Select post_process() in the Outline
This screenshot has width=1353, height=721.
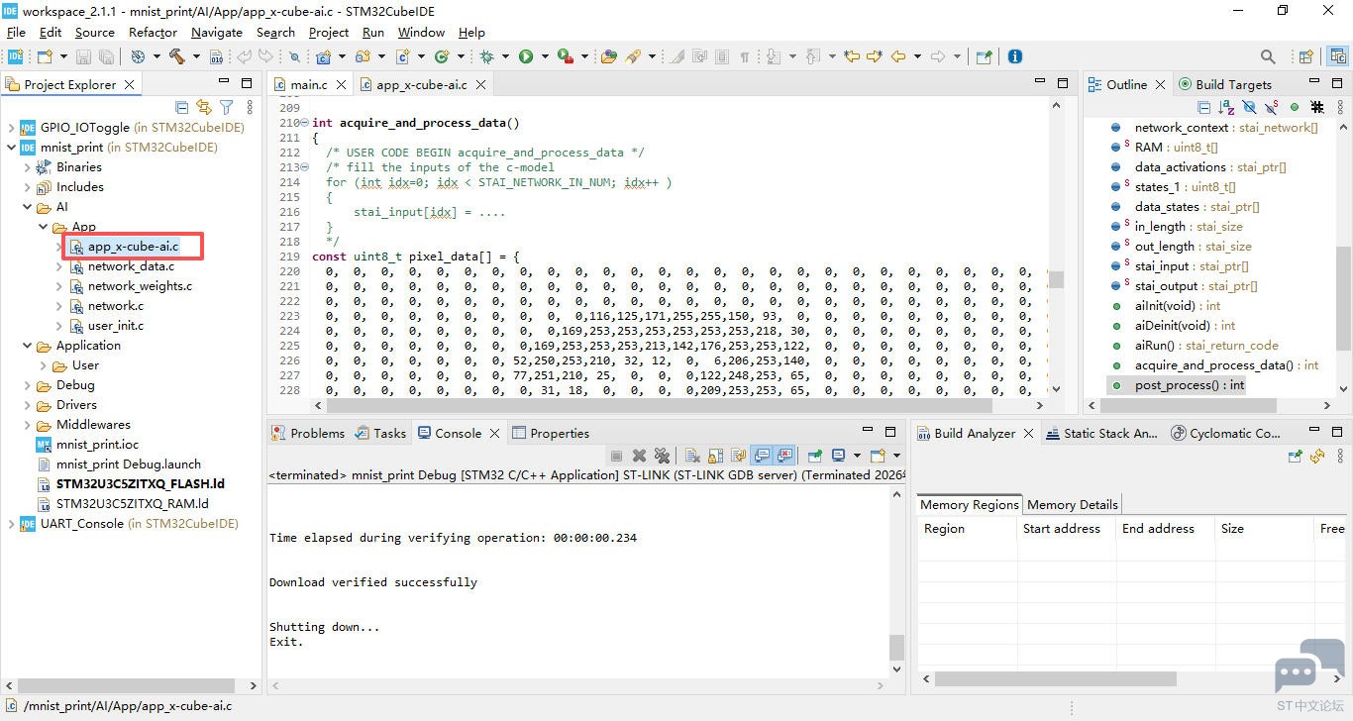(1189, 385)
